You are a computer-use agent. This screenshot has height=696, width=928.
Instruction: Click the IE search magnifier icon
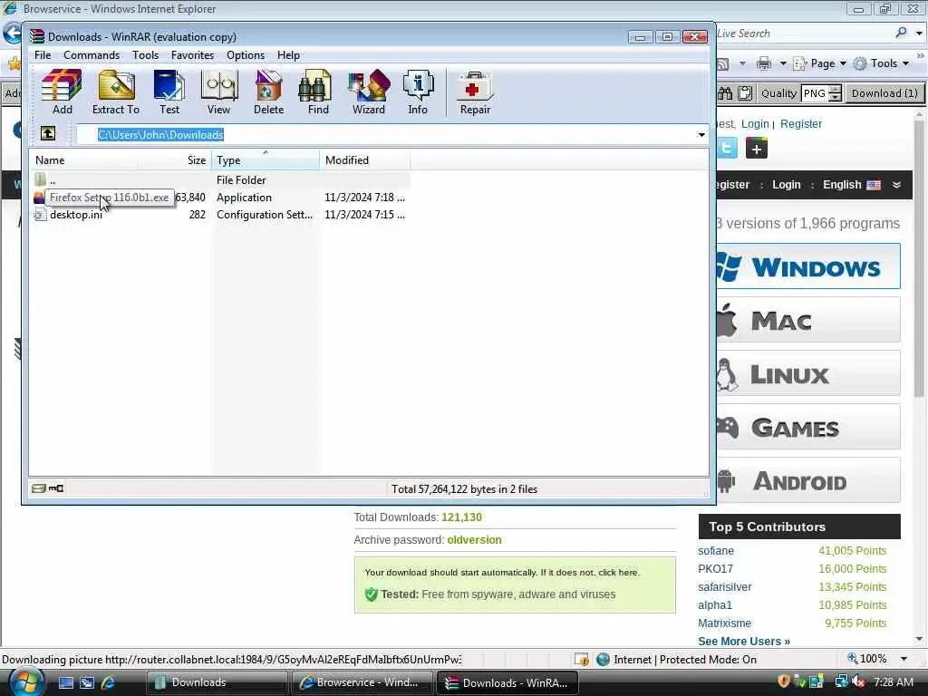[x=901, y=34]
